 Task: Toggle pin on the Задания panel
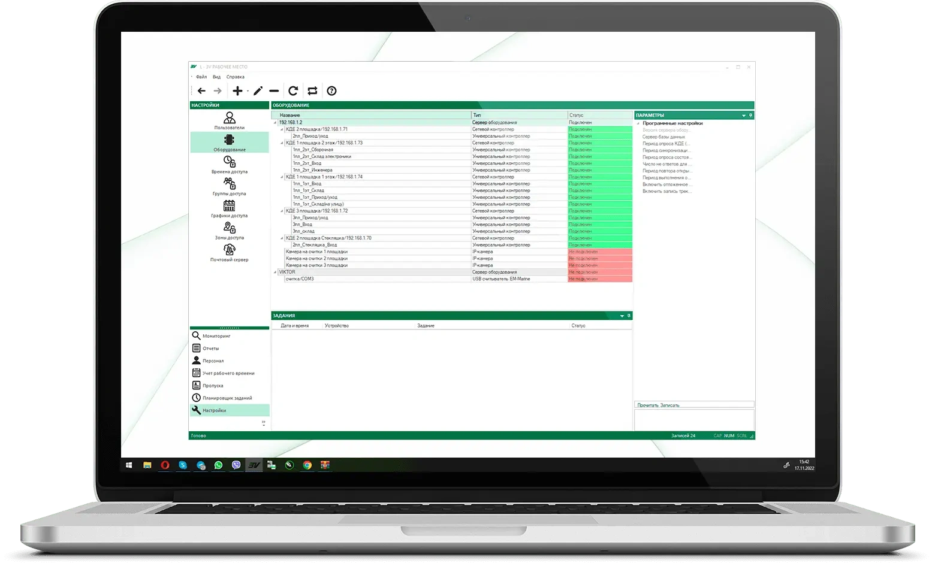(629, 316)
